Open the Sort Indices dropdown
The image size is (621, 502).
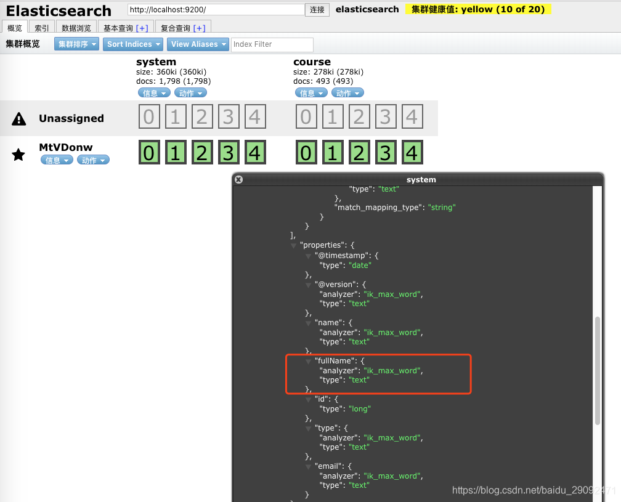pos(133,44)
